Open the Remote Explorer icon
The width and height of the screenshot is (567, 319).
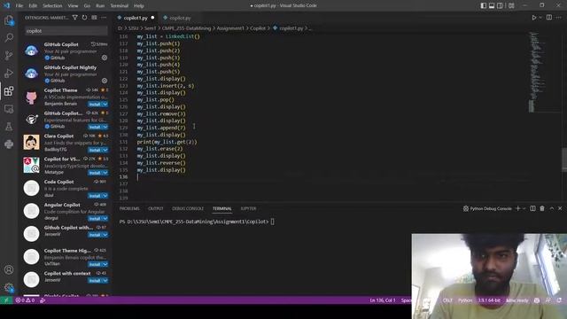[x=9, y=108]
